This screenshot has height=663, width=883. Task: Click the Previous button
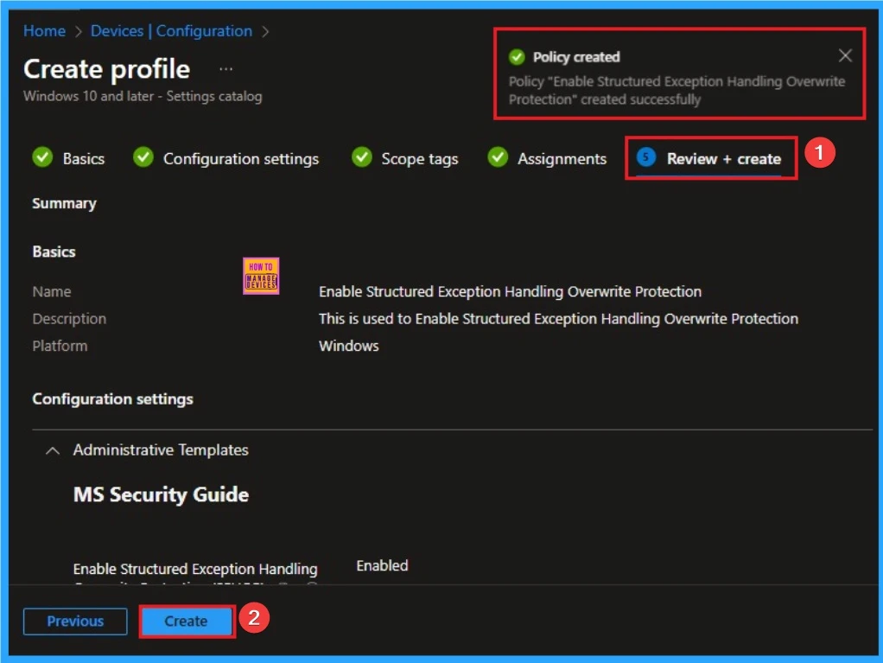75,621
